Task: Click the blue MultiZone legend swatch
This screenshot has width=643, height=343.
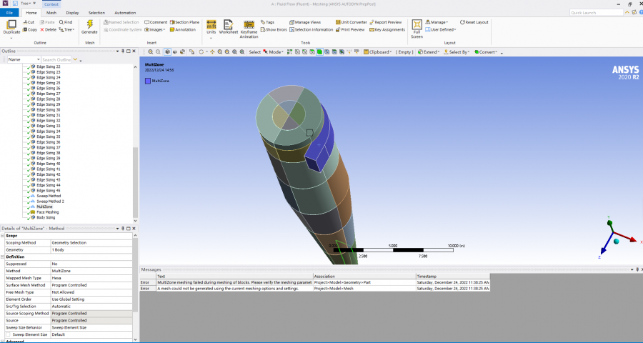Action: point(148,81)
